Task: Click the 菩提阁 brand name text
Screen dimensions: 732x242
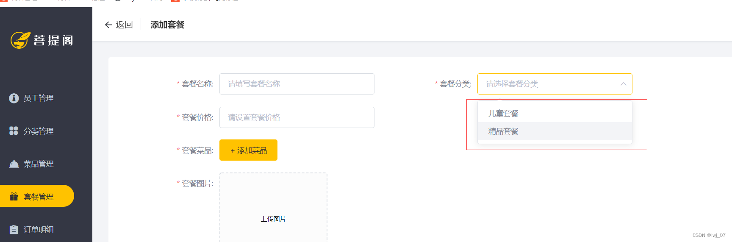Action: [53, 41]
